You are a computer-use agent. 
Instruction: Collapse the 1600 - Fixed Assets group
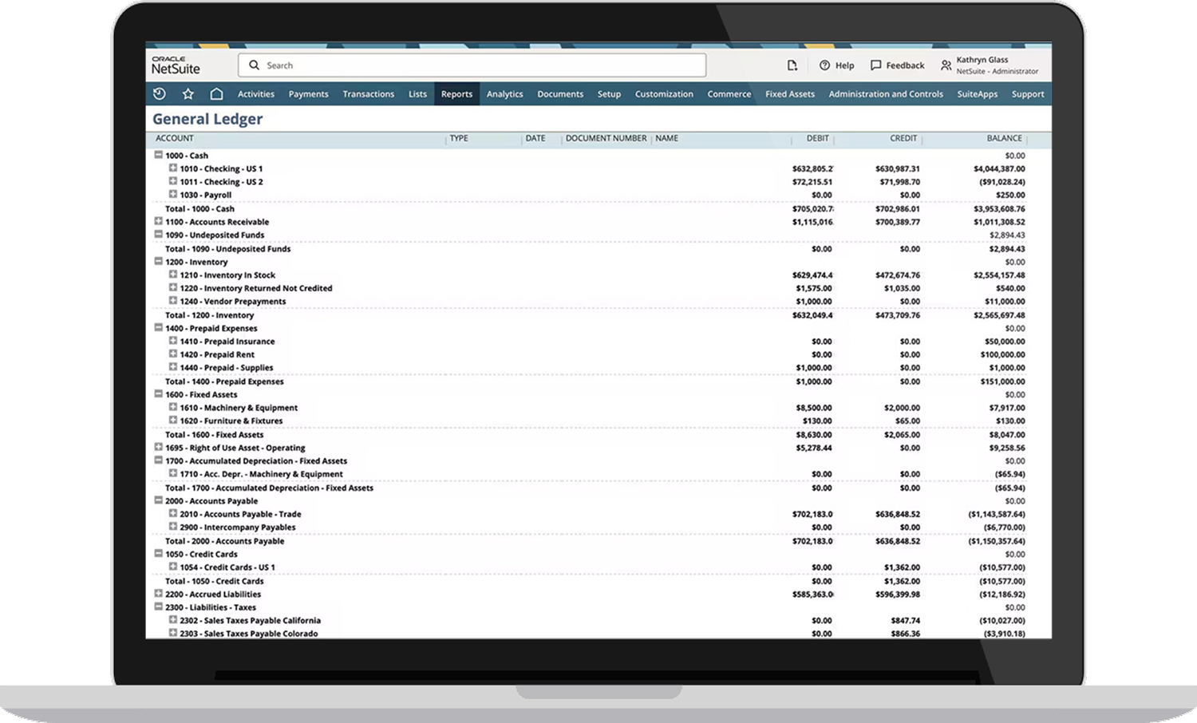pos(157,394)
